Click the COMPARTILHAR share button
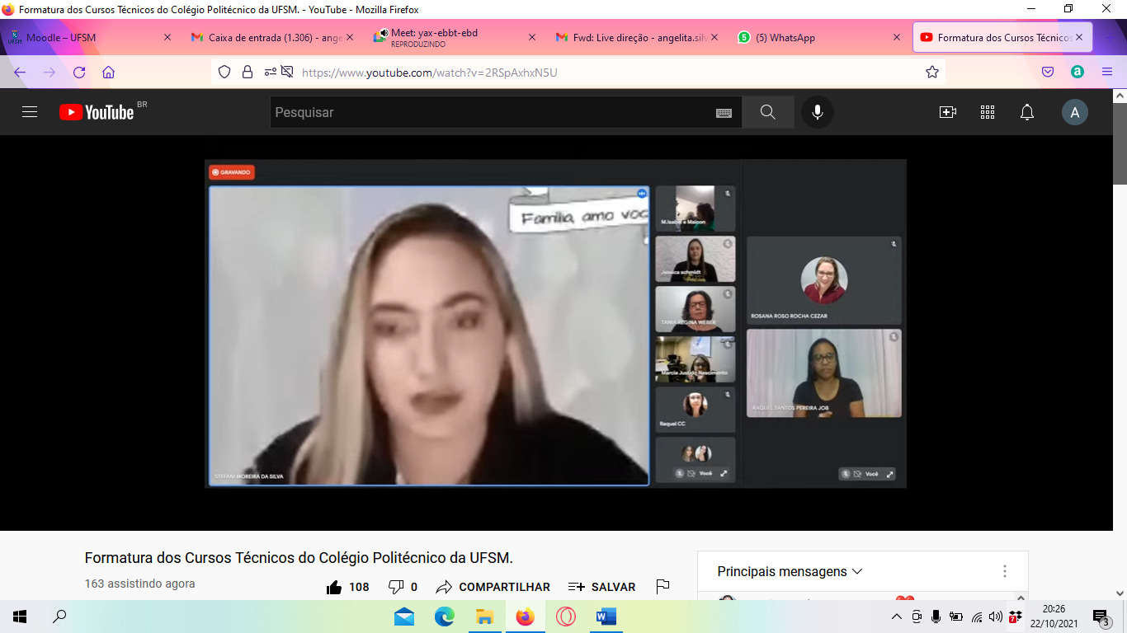The width and height of the screenshot is (1127, 633). point(493,587)
